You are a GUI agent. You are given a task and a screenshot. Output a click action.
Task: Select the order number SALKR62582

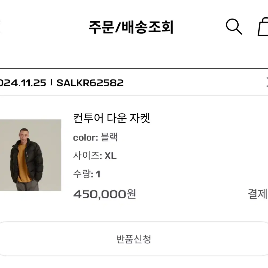tap(90, 83)
